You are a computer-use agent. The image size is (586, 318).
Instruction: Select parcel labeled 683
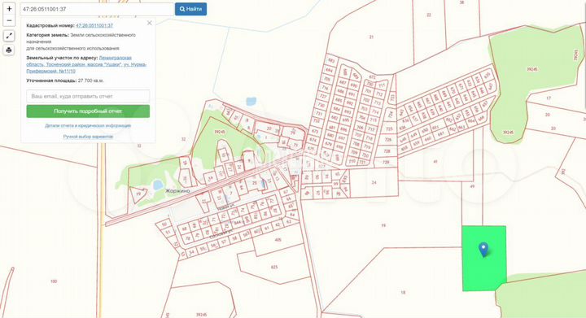[x=331, y=60]
